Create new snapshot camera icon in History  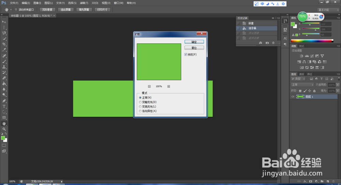pos(267,43)
